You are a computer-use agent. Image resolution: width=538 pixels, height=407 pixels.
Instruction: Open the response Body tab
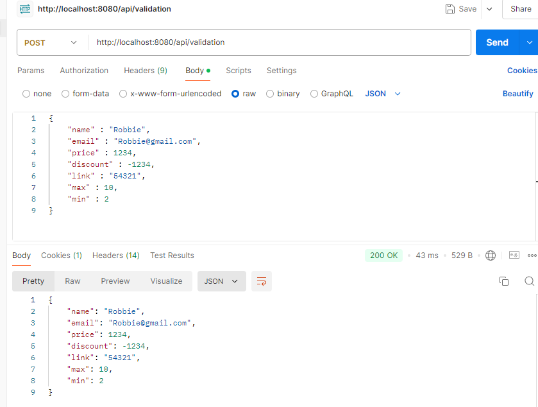(22, 255)
